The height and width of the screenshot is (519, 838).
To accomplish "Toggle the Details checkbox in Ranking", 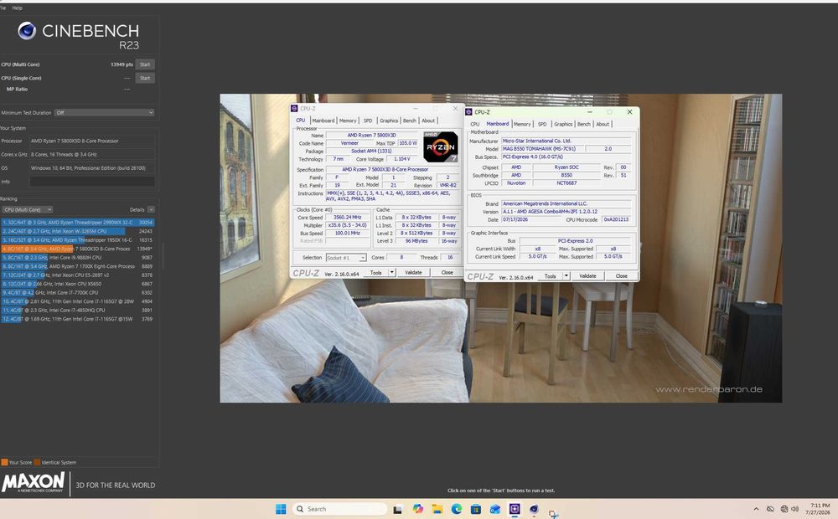I will tap(151, 210).
